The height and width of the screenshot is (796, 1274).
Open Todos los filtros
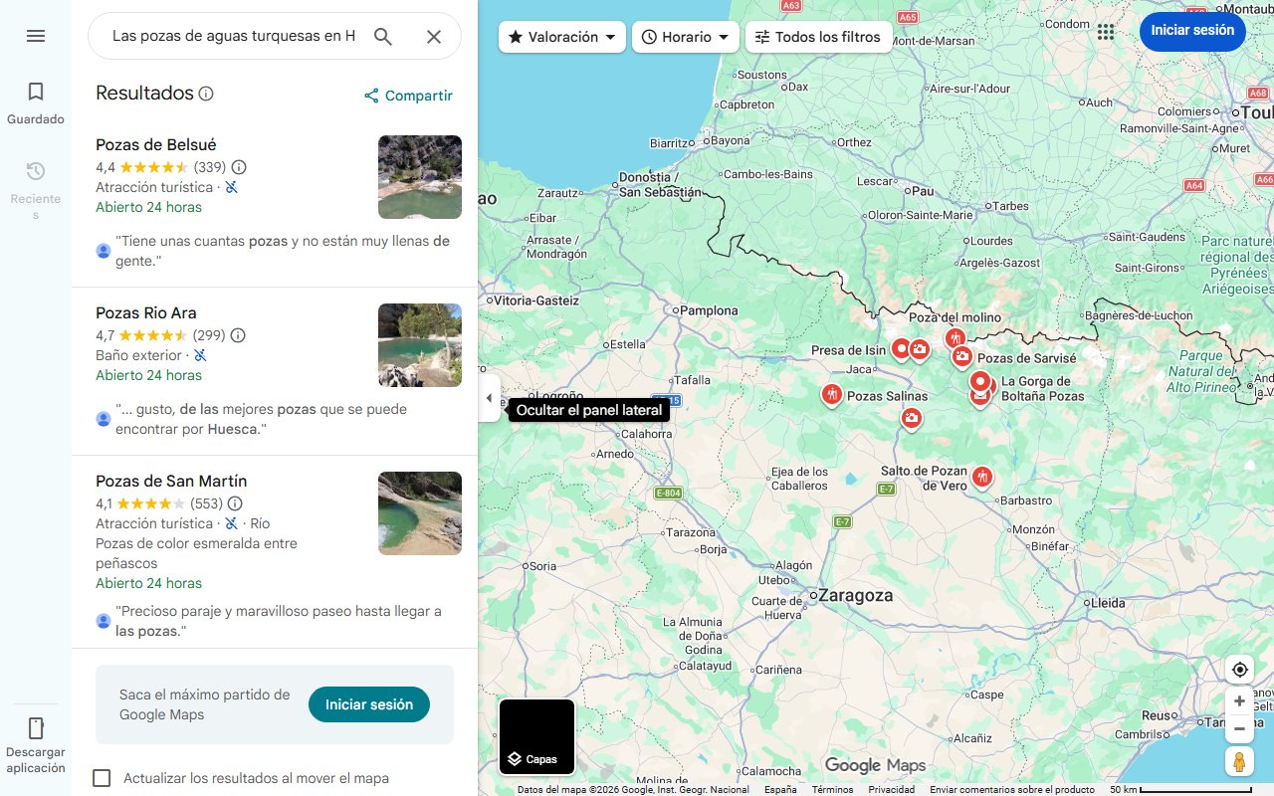click(820, 36)
